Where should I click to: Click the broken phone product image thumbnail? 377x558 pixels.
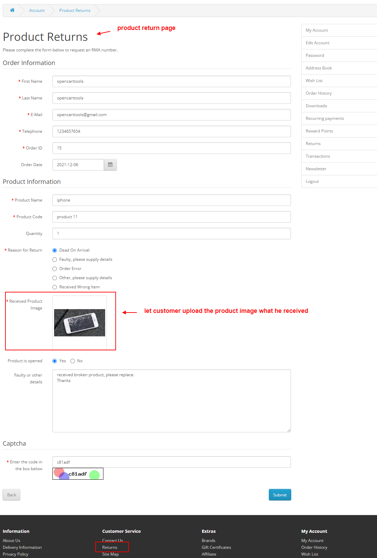[x=80, y=323]
